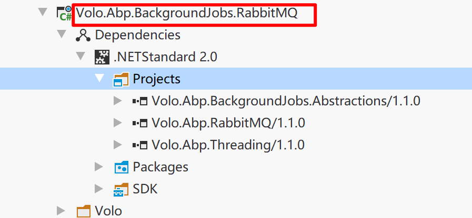This screenshot has height=218, width=472.
Task: Collapse the Dependencies tree node
Action: [62, 35]
